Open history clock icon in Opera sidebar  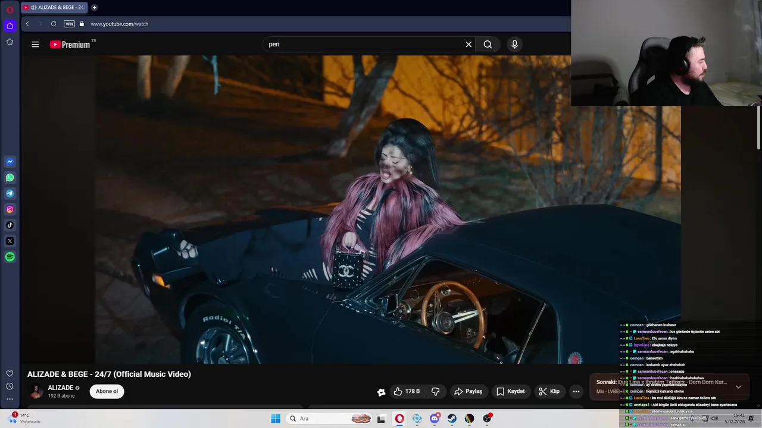coord(10,386)
